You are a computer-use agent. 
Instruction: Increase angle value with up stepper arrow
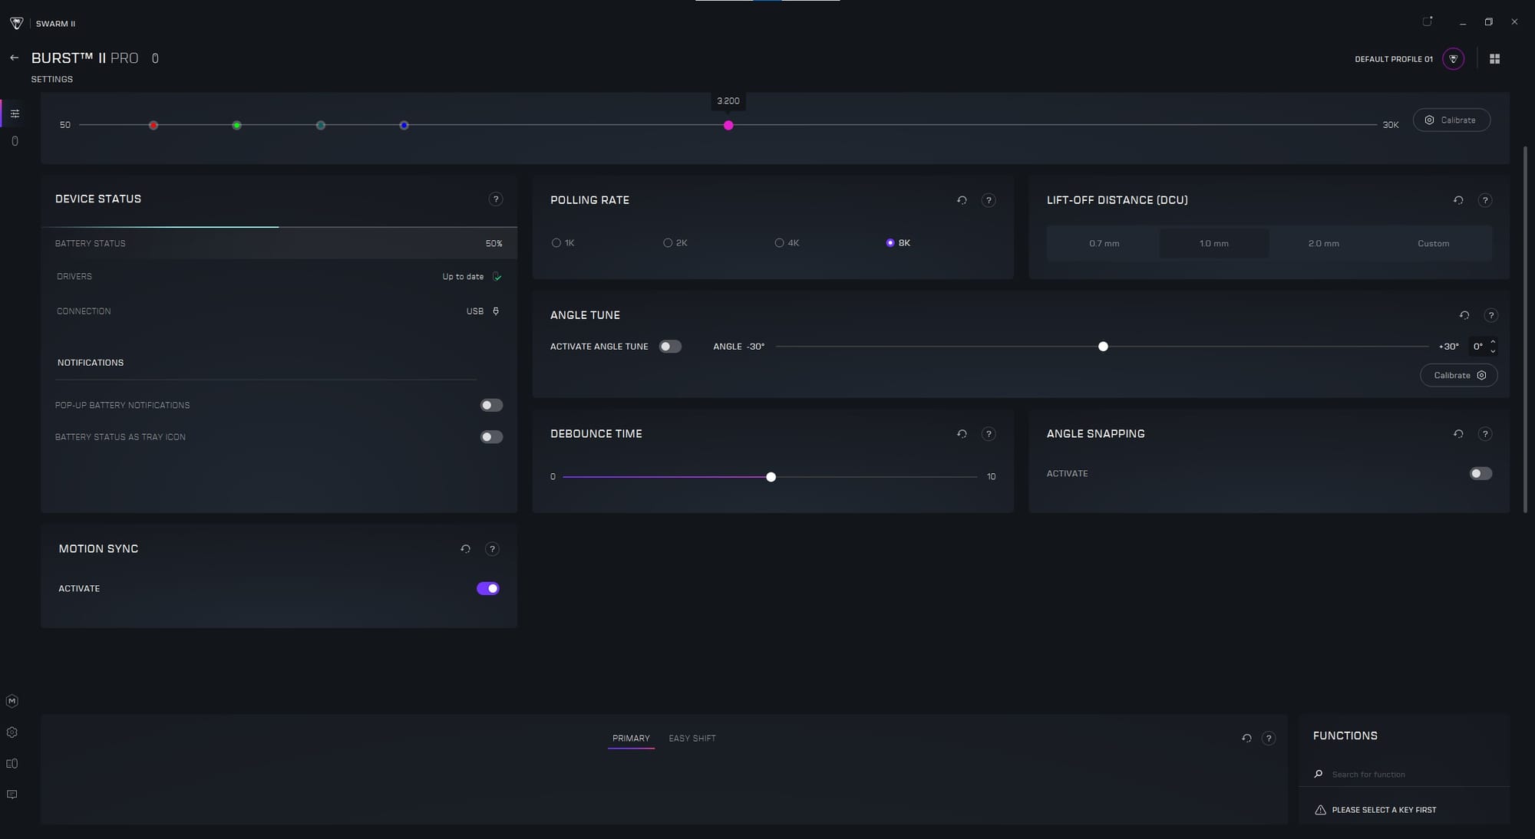[x=1493, y=341]
